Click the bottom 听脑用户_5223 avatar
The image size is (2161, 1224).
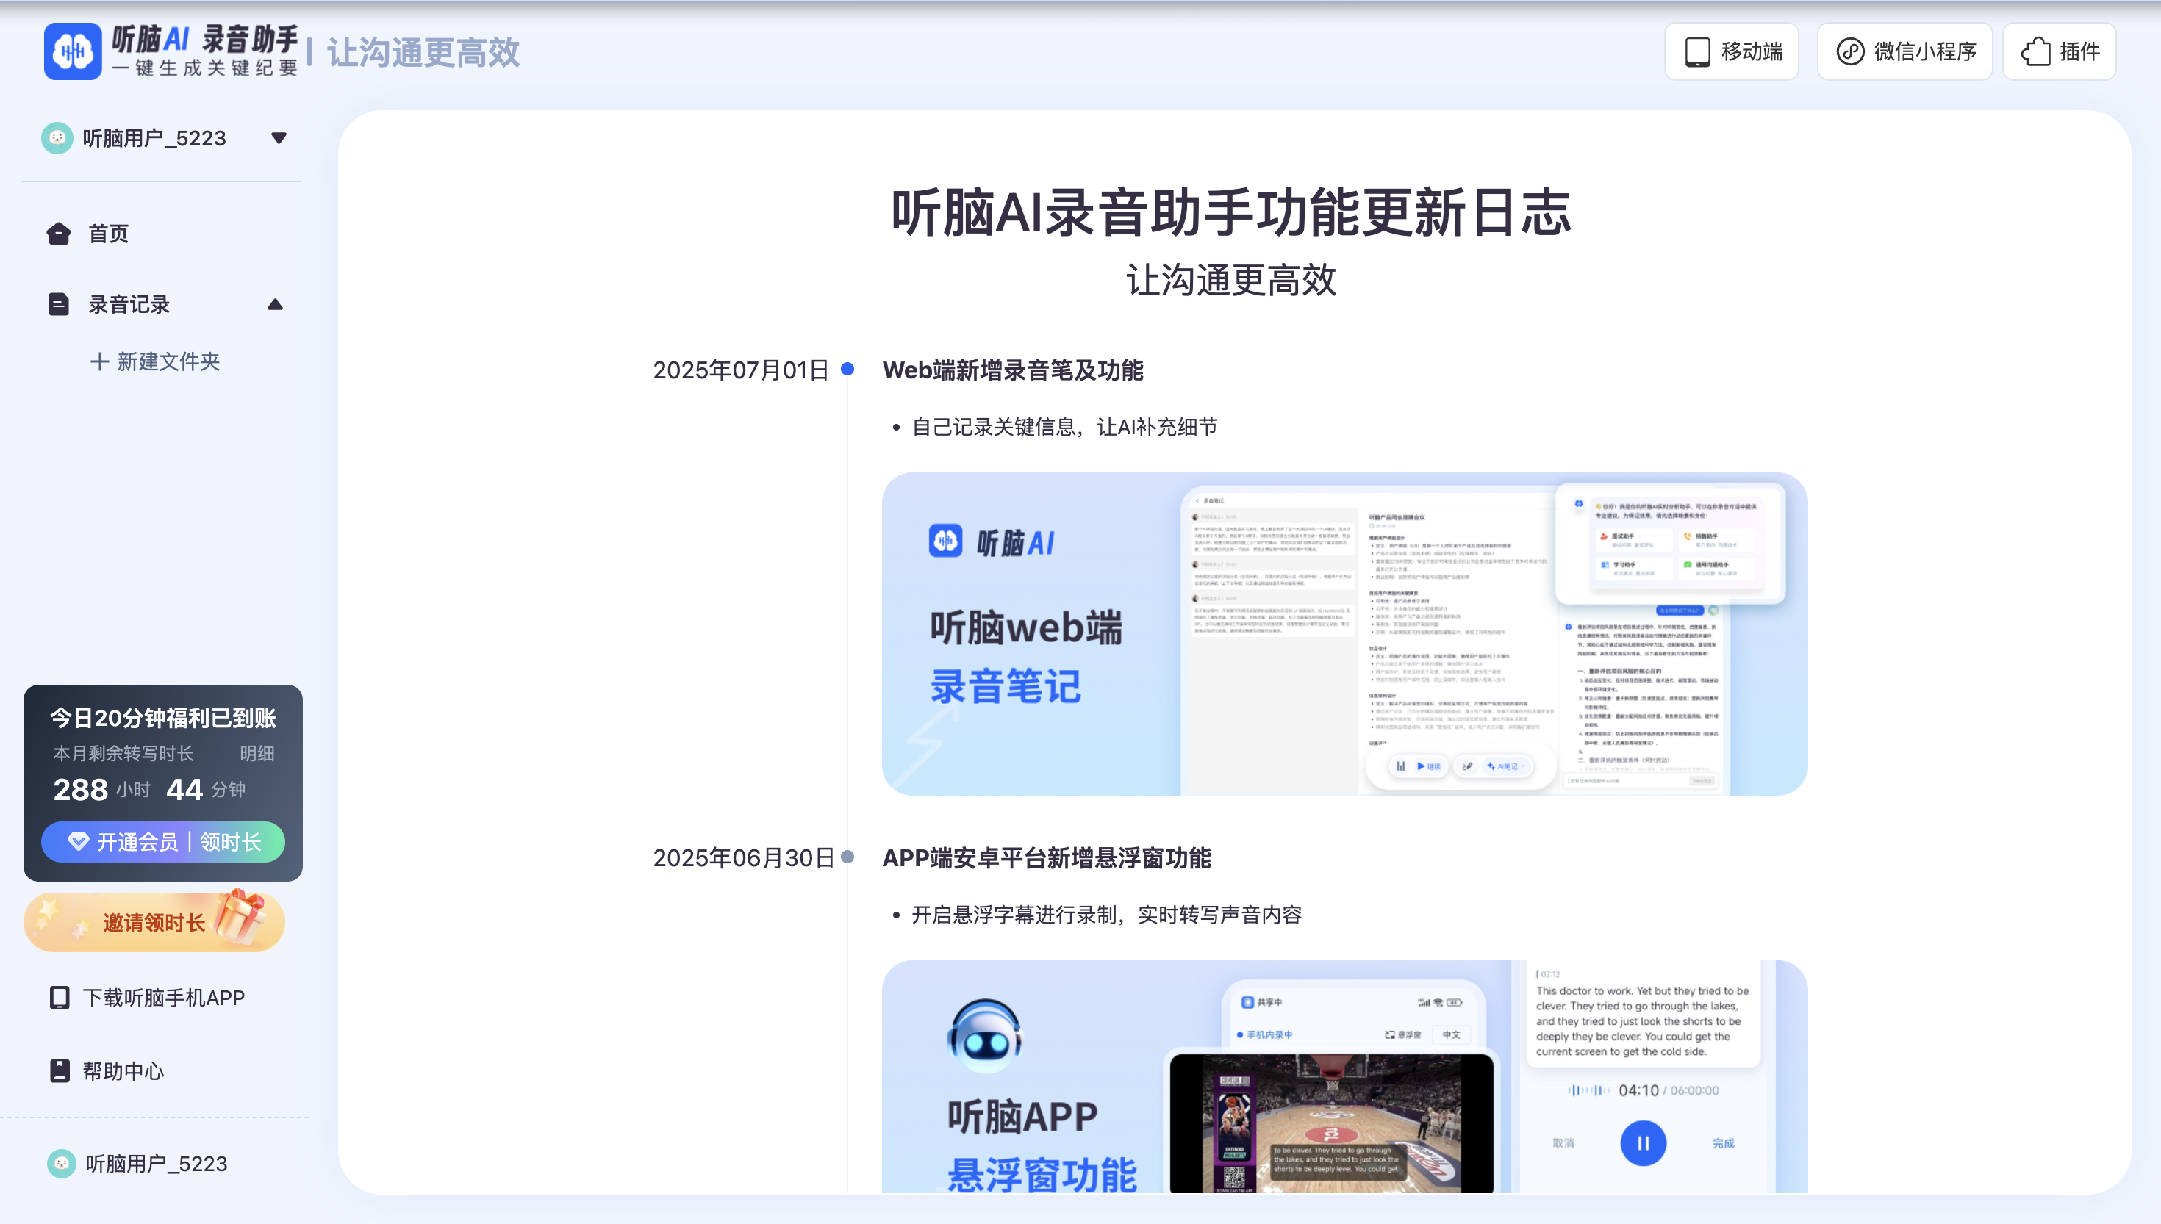pyautogui.click(x=62, y=1164)
